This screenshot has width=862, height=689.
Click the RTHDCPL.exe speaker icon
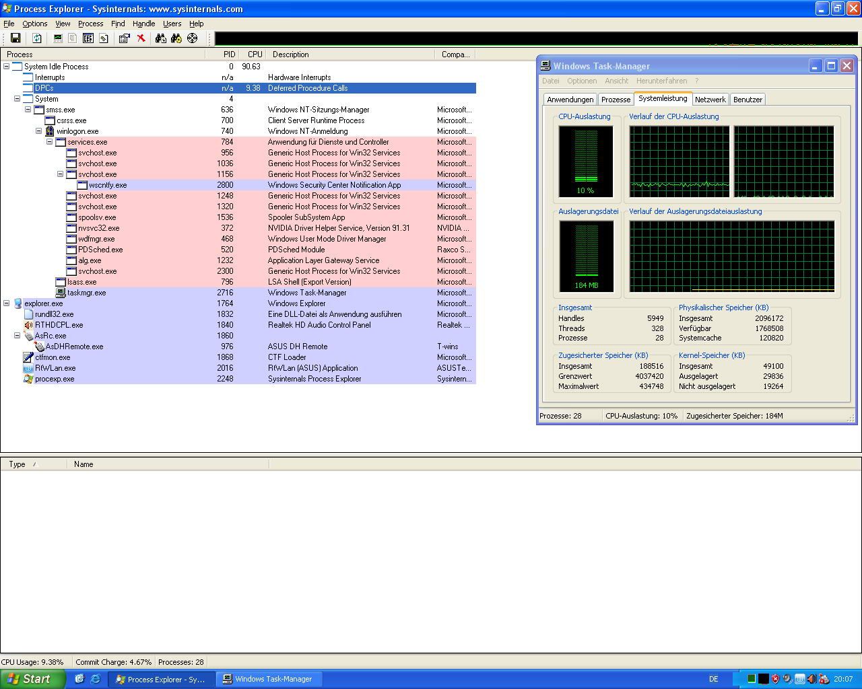(x=28, y=325)
